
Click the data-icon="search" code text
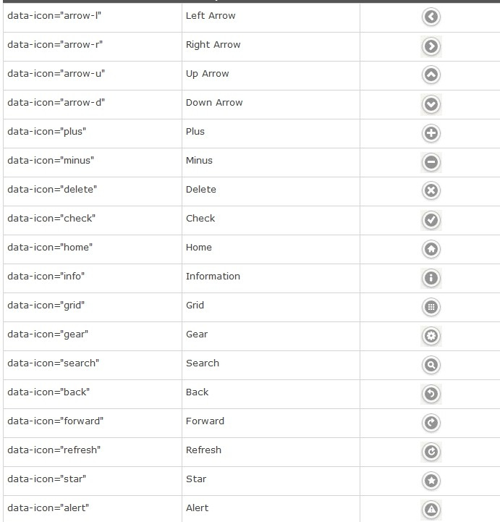pyautogui.click(x=54, y=363)
